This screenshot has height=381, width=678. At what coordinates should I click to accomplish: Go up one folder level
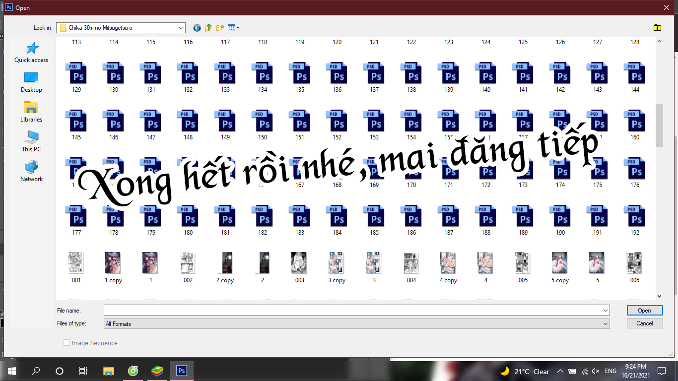click(208, 28)
